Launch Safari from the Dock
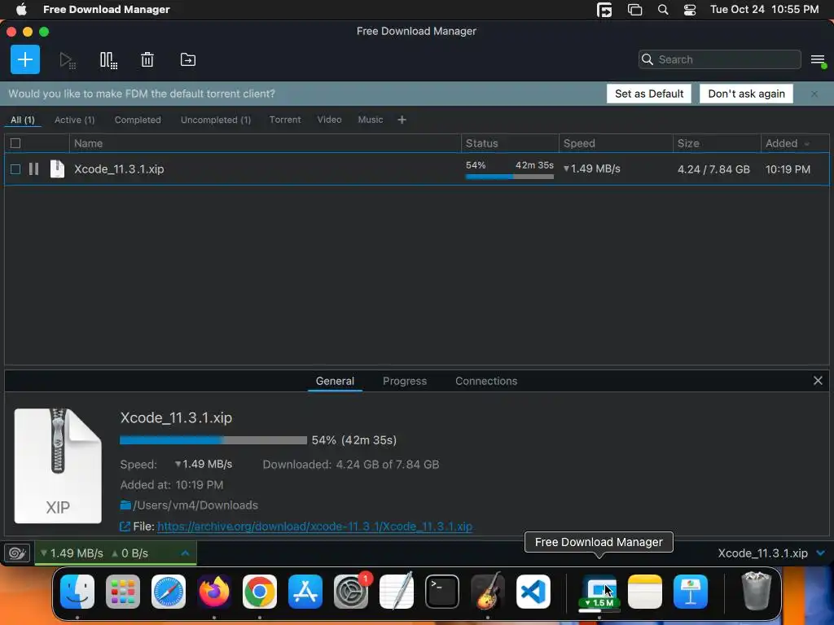Image resolution: width=834 pixels, height=625 pixels. [x=169, y=592]
